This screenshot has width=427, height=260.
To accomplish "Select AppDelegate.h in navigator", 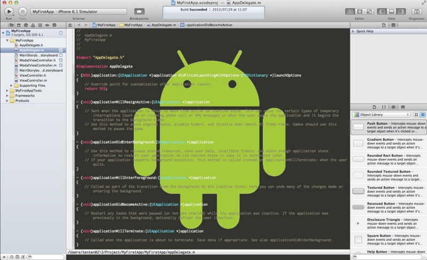I will pyautogui.click(x=31, y=45).
